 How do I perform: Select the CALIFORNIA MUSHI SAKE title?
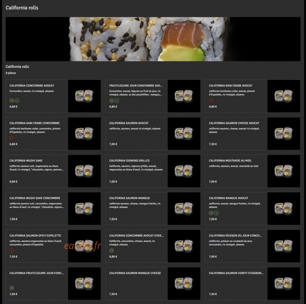tap(26, 161)
